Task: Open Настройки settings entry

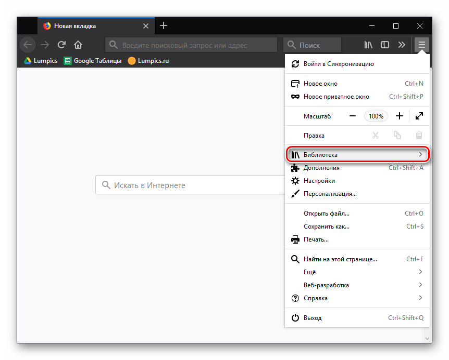Action: 357,181
